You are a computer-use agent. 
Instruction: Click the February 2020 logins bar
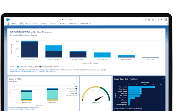pos(26,95)
